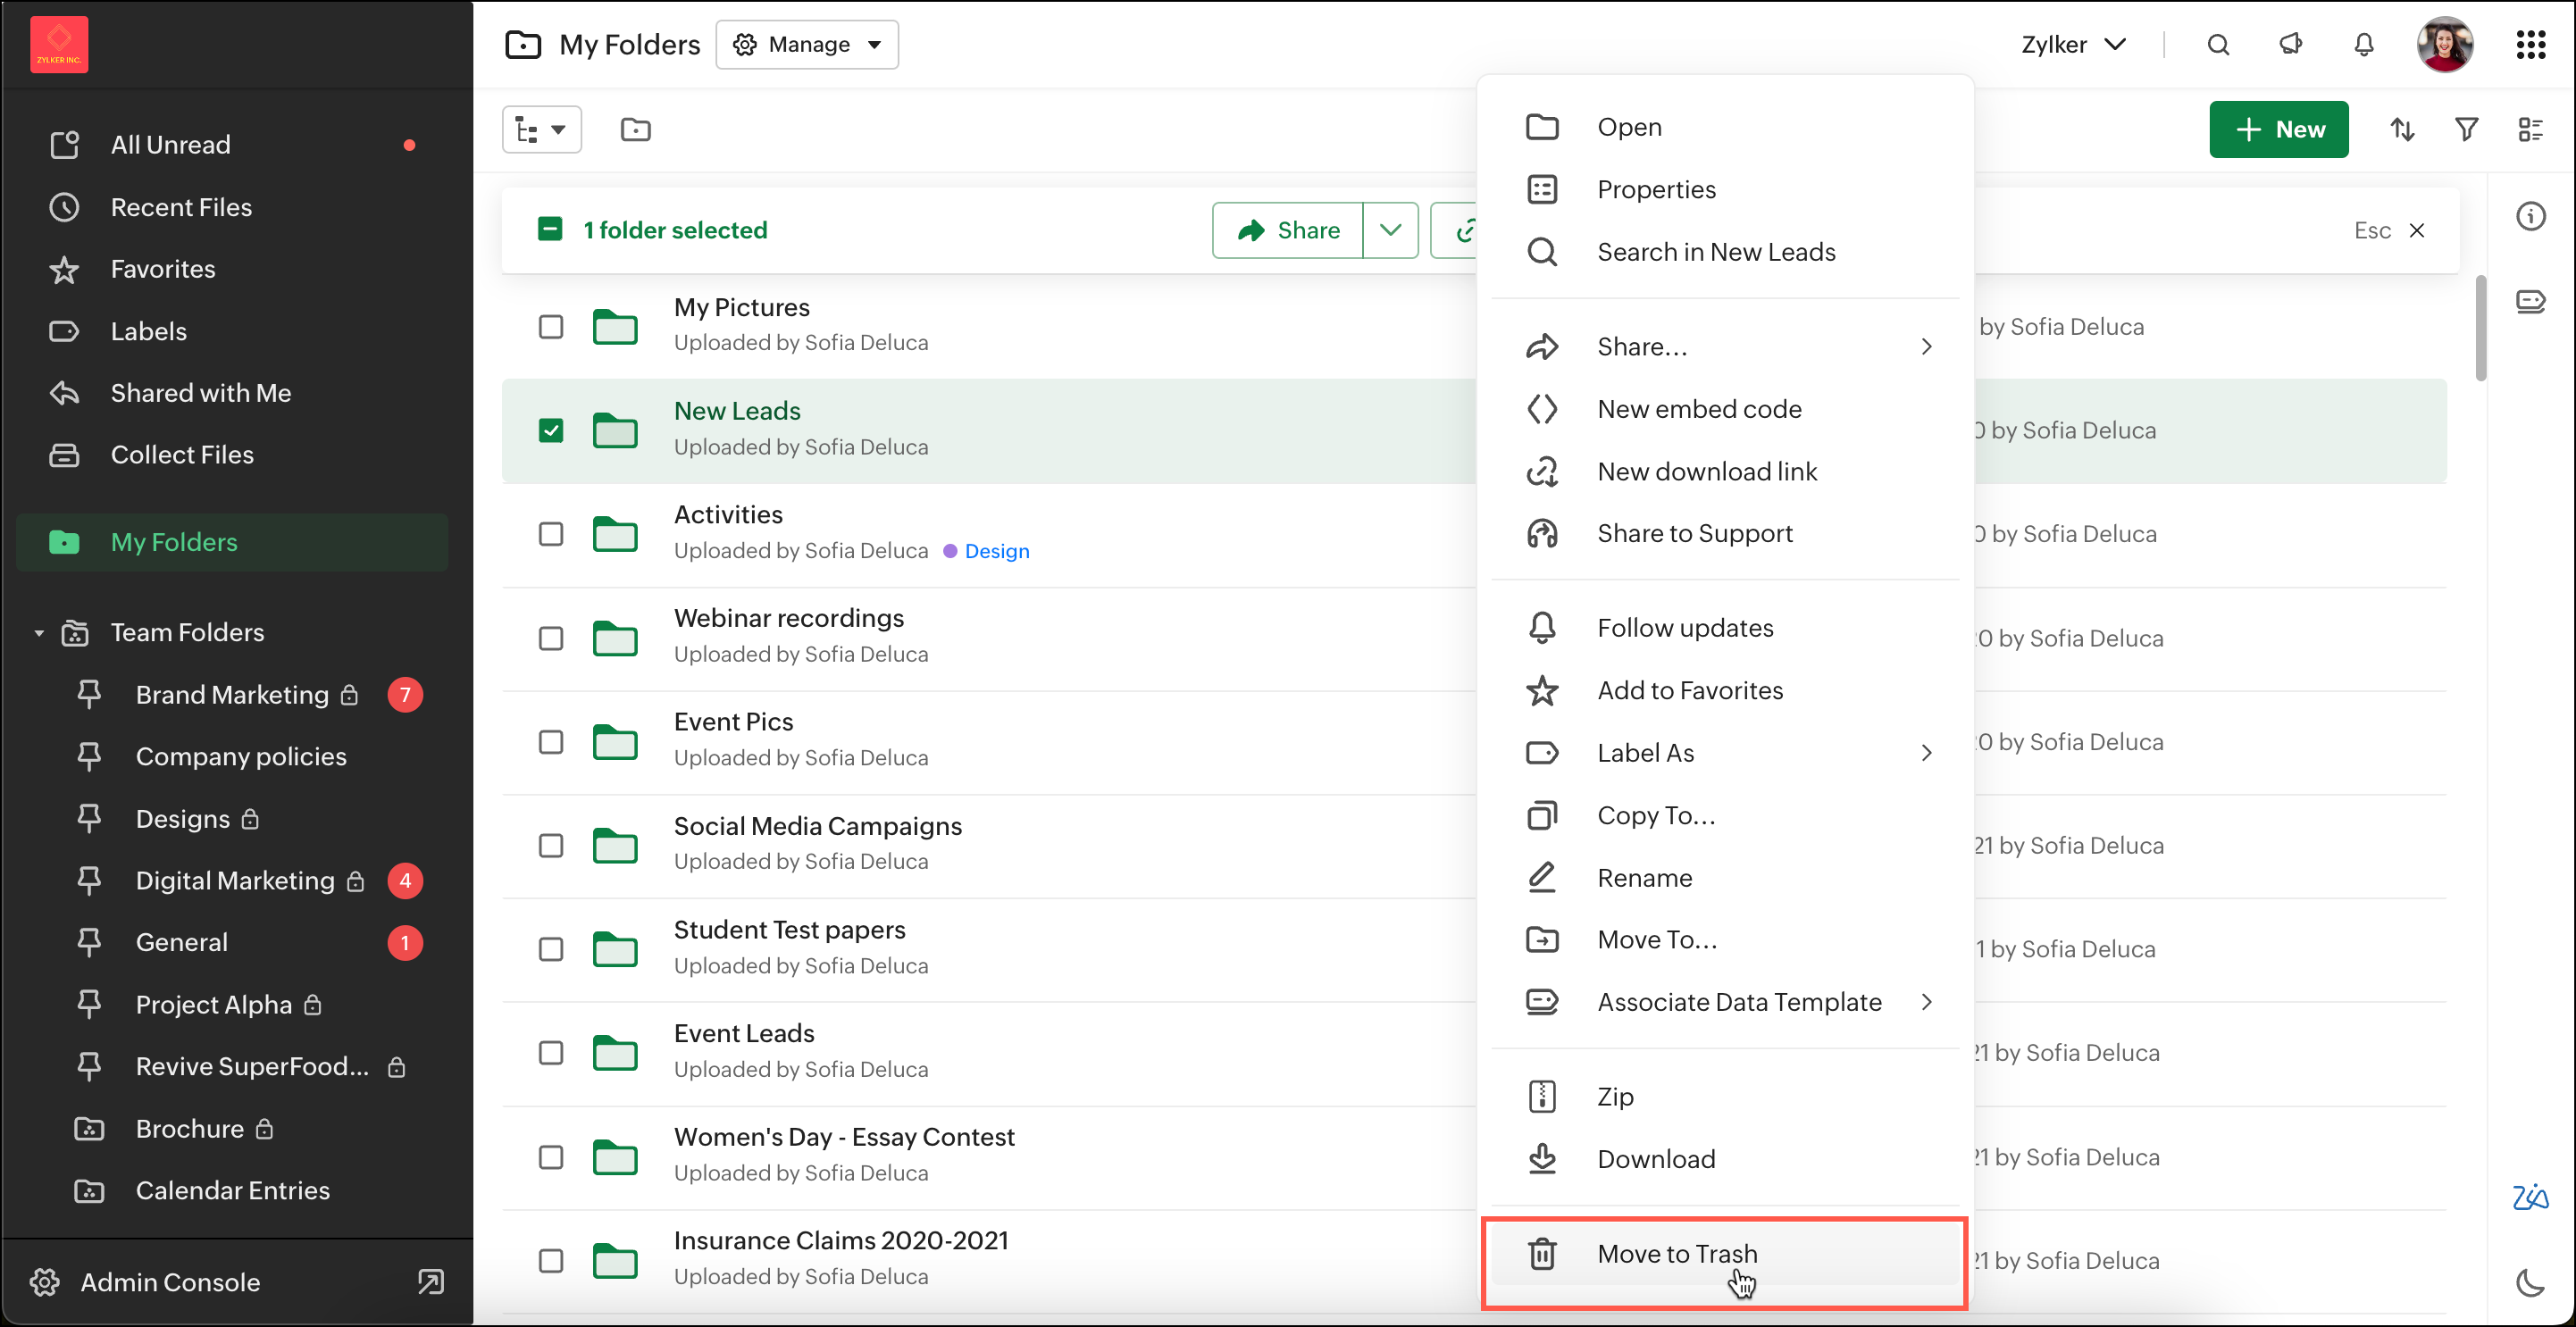
Task: Open the announcements megaphone icon
Action: (x=2290, y=45)
